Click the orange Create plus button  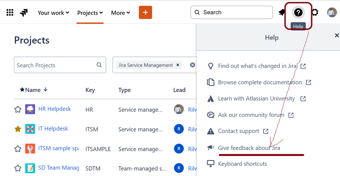145,13
